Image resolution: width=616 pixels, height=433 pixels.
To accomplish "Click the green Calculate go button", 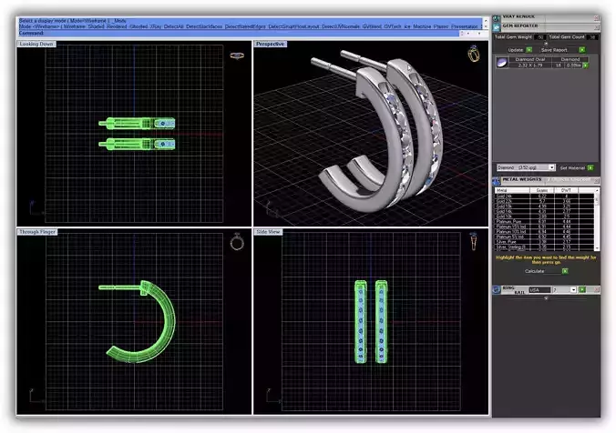I will tap(565, 271).
